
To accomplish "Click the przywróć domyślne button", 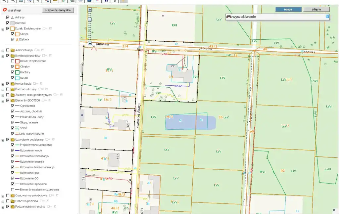I will [x=58, y=10].
